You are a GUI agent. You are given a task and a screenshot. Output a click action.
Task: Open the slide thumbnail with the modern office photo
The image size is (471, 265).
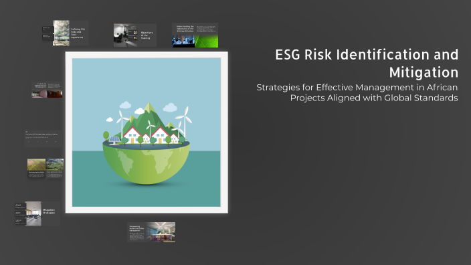pyautogui.click(x=151, y=232)
